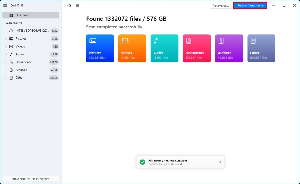Screen dimensions: 300x184
Task: Expand the Pictures tree item
Action: coord(6,38)
